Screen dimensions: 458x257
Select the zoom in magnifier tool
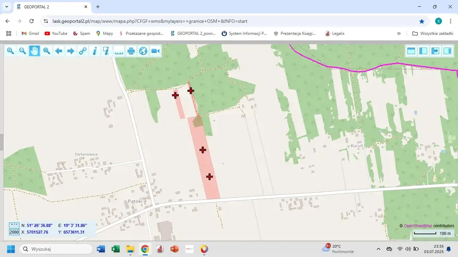pos(10,51)
